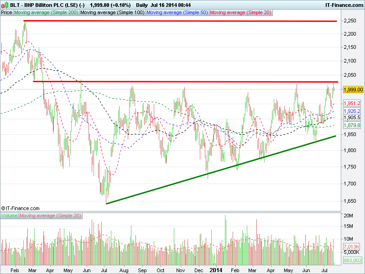
Task: Click the green rising support trendline
Action: coord(221,170)
